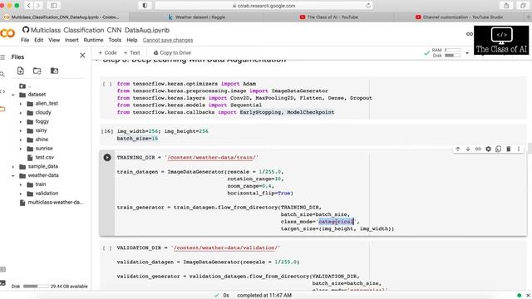The height and width of the screenshot is (299, 532).
Task: Toggle Safari sidebar button
Action: 53,6
